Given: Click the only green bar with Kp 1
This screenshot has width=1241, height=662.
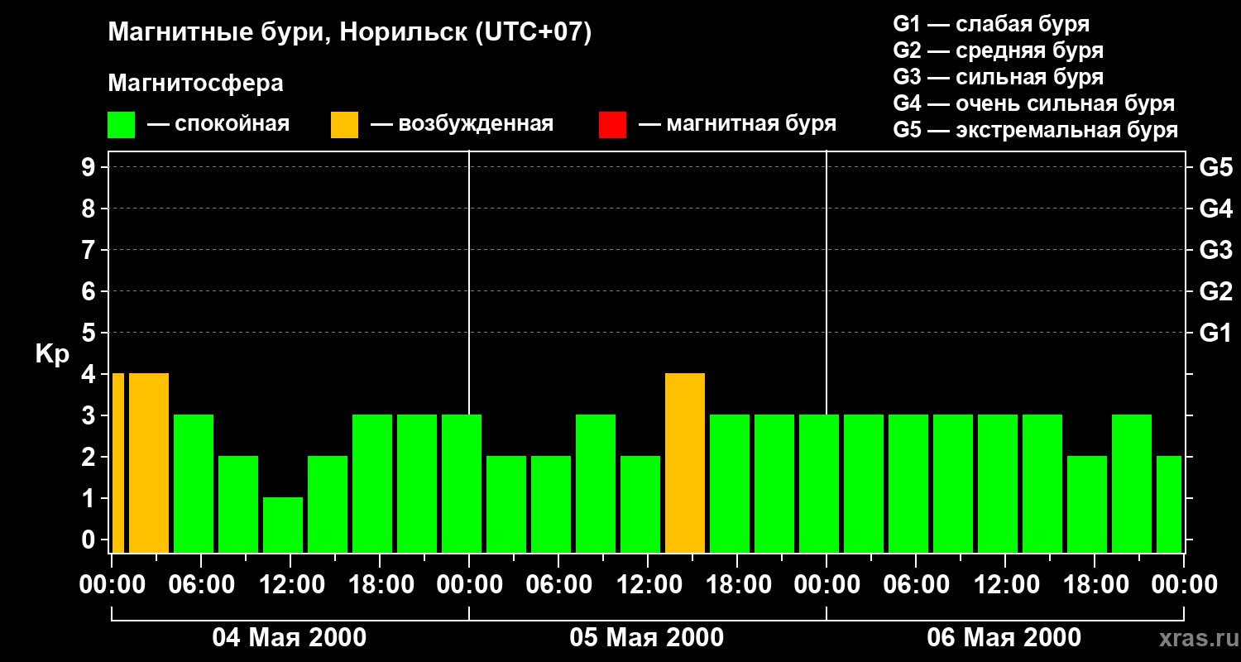Looking at the screenshot, I should click(x=283, y=525).
